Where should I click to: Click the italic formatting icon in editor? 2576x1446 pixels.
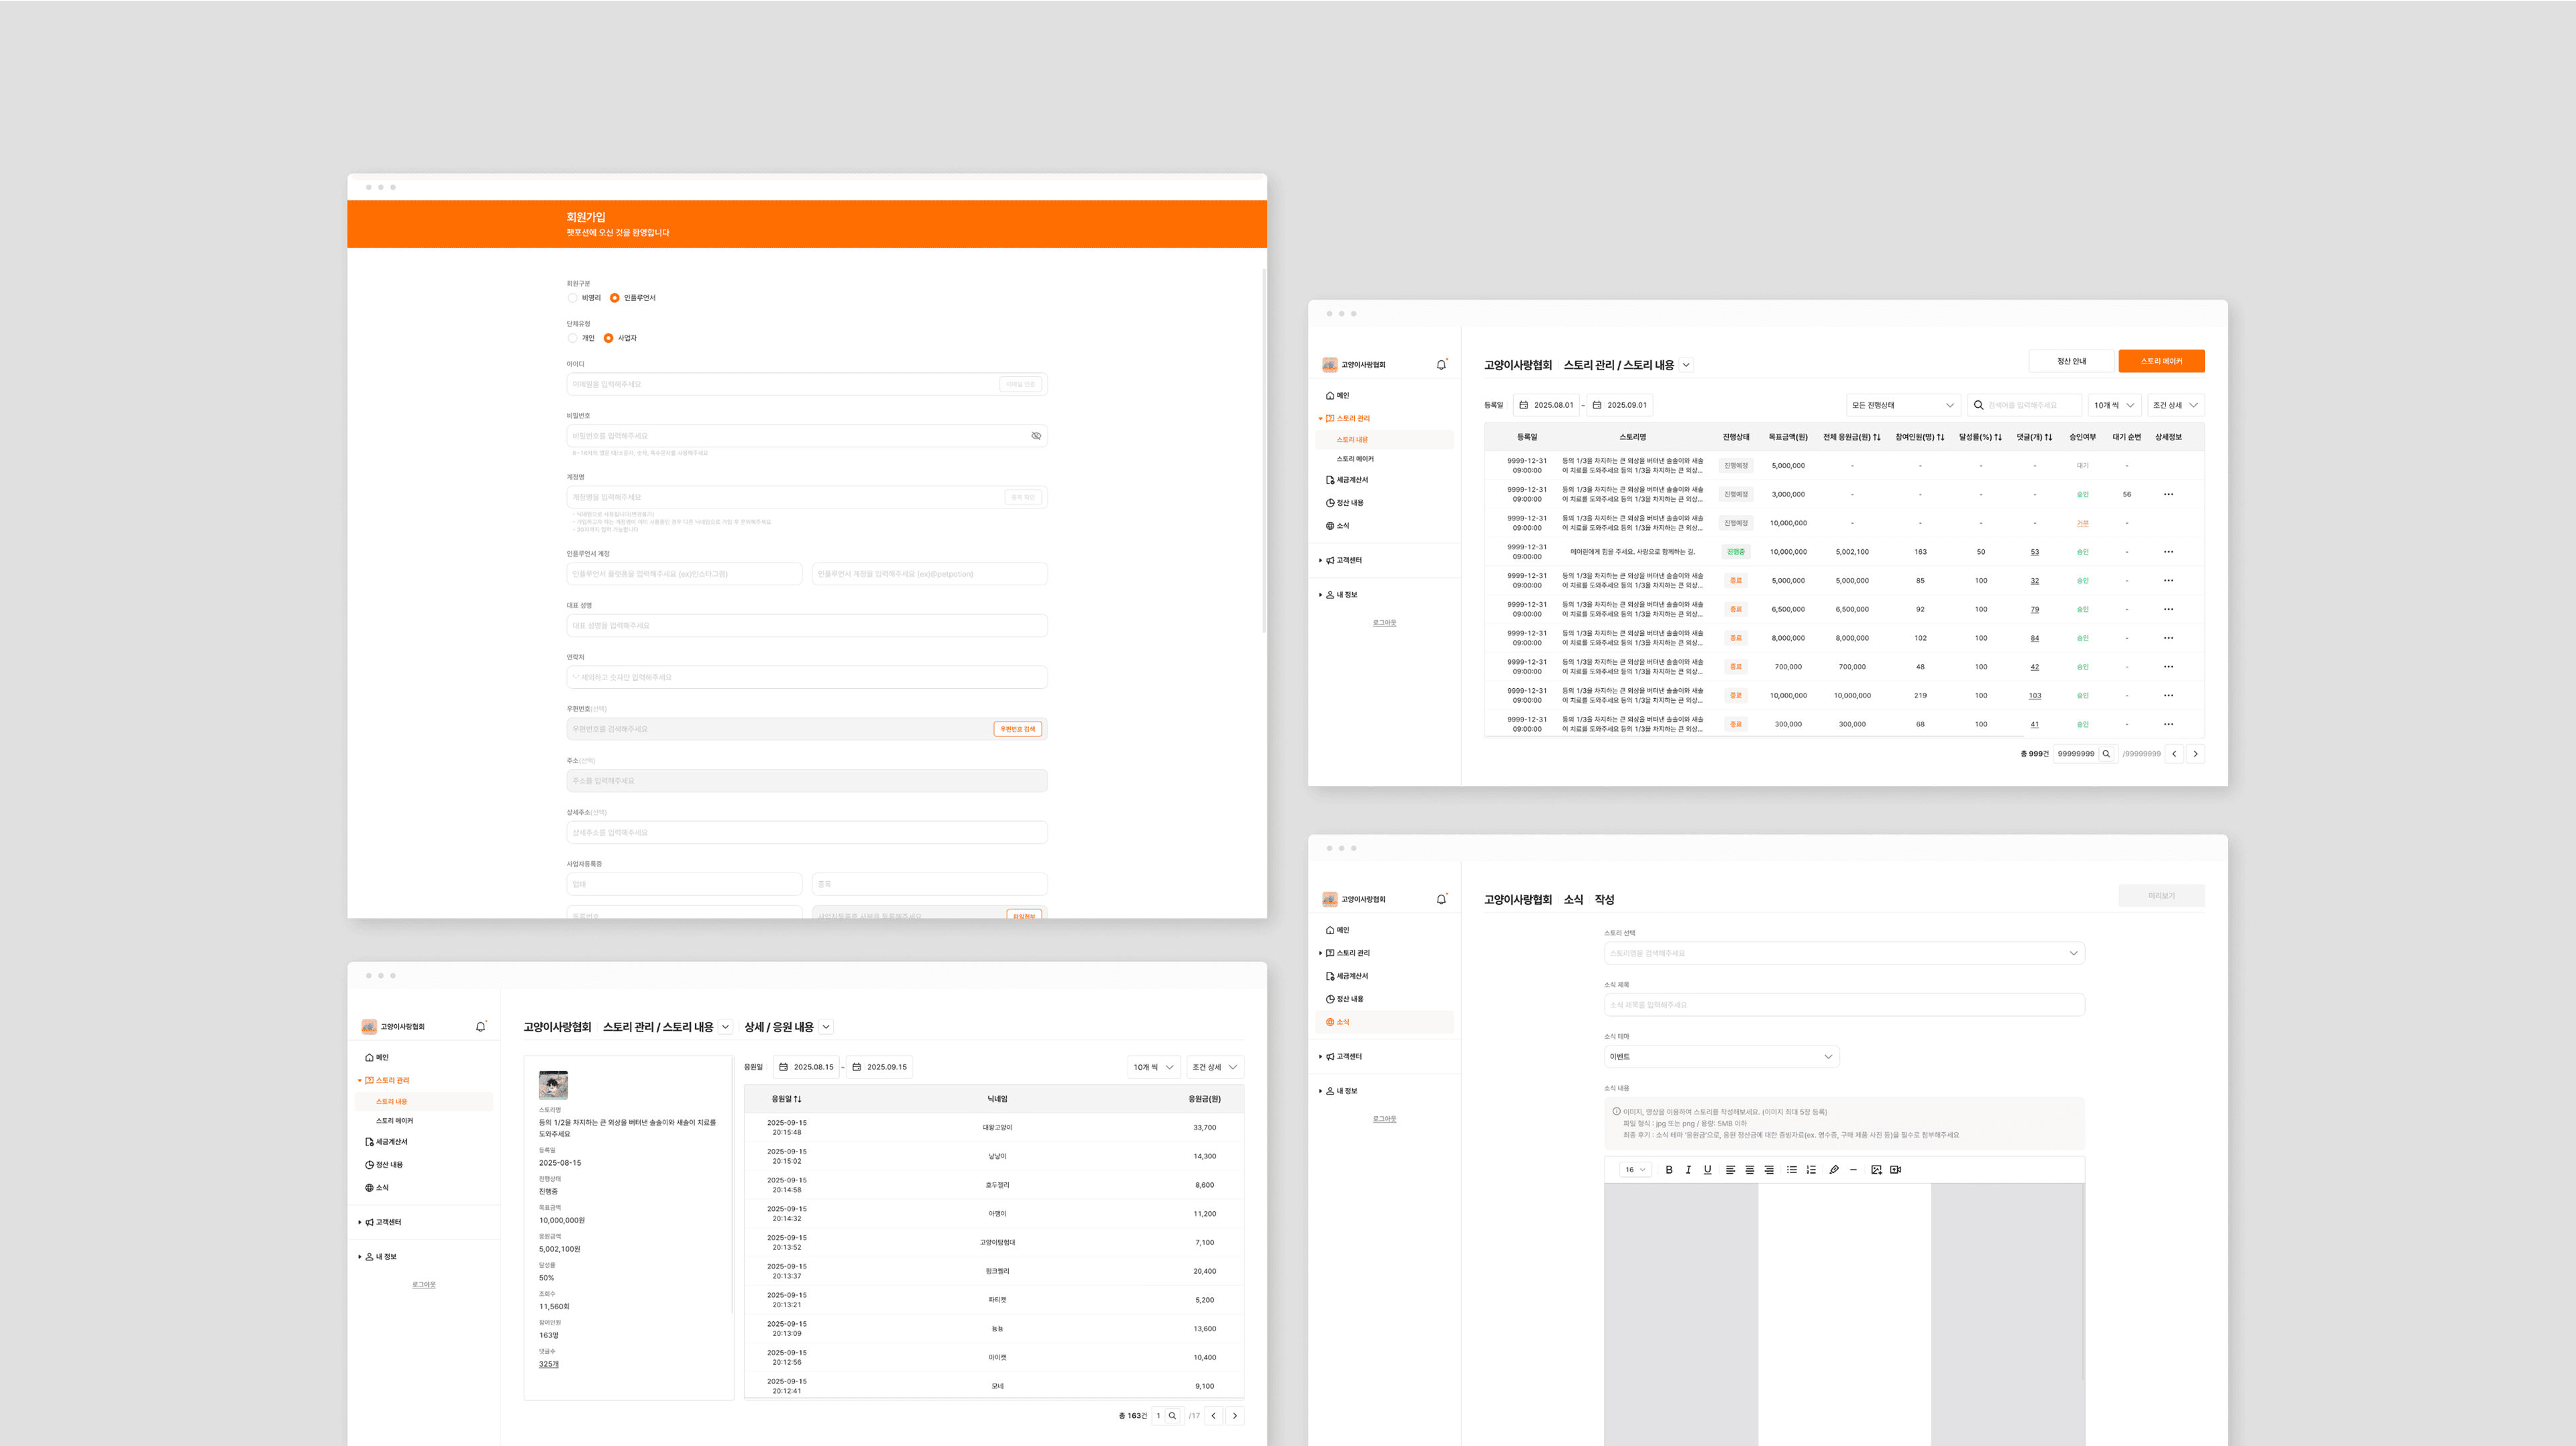click(x=1688, y=1169)
